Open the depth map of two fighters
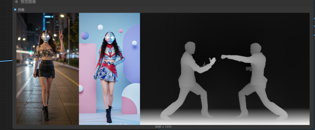This screenshot has height=130, width=315. (225, 69)
